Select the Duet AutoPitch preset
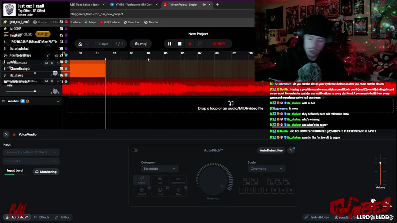This screenshot has height=223, width=397. click(160, 180)
